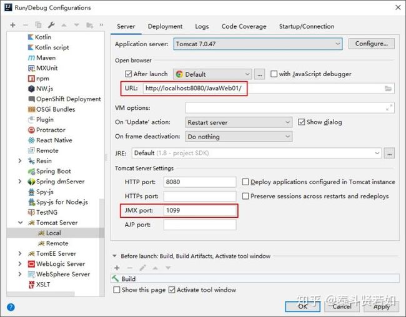Select Plugin configuration type

41,120
